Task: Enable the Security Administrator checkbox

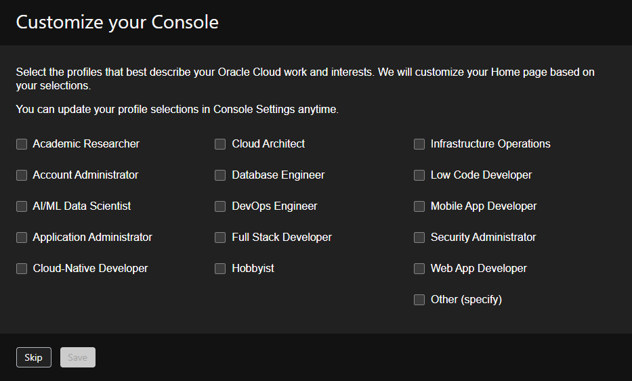Action: 419,238
